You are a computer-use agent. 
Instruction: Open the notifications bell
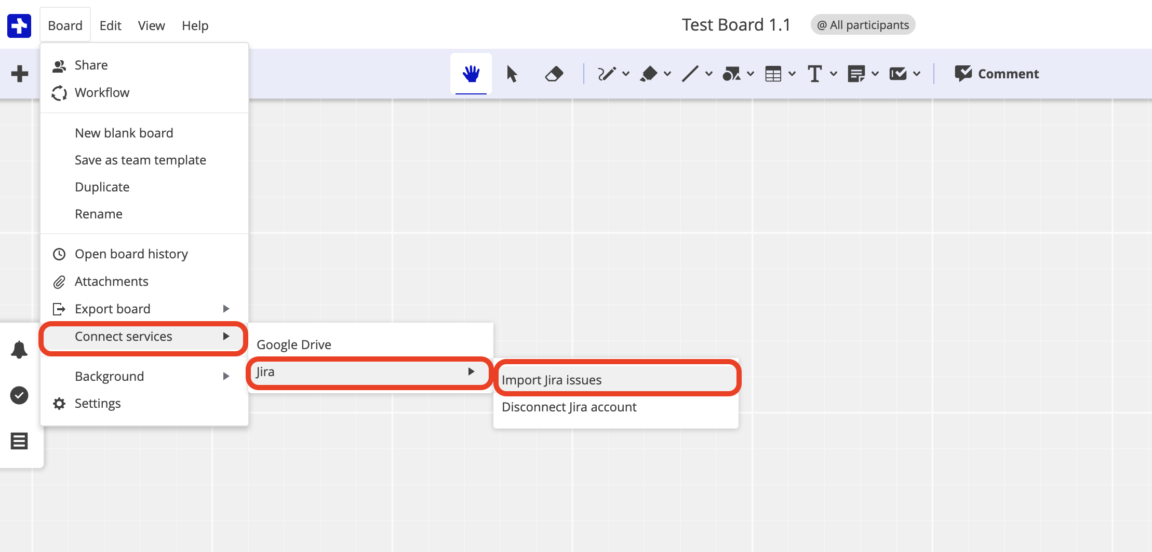click(x=19, y=350)
